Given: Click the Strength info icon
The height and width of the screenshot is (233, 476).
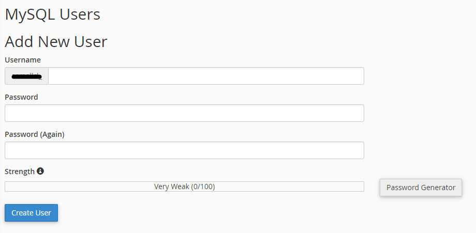Looking at the screenshot, I should (40, 171).
